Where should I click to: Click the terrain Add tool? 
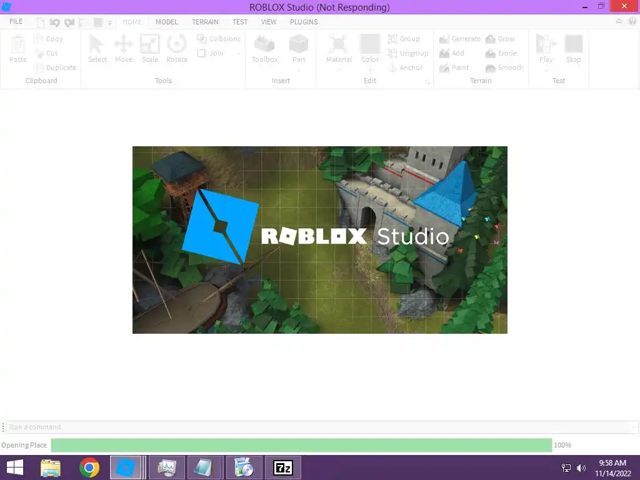[451, 53]
